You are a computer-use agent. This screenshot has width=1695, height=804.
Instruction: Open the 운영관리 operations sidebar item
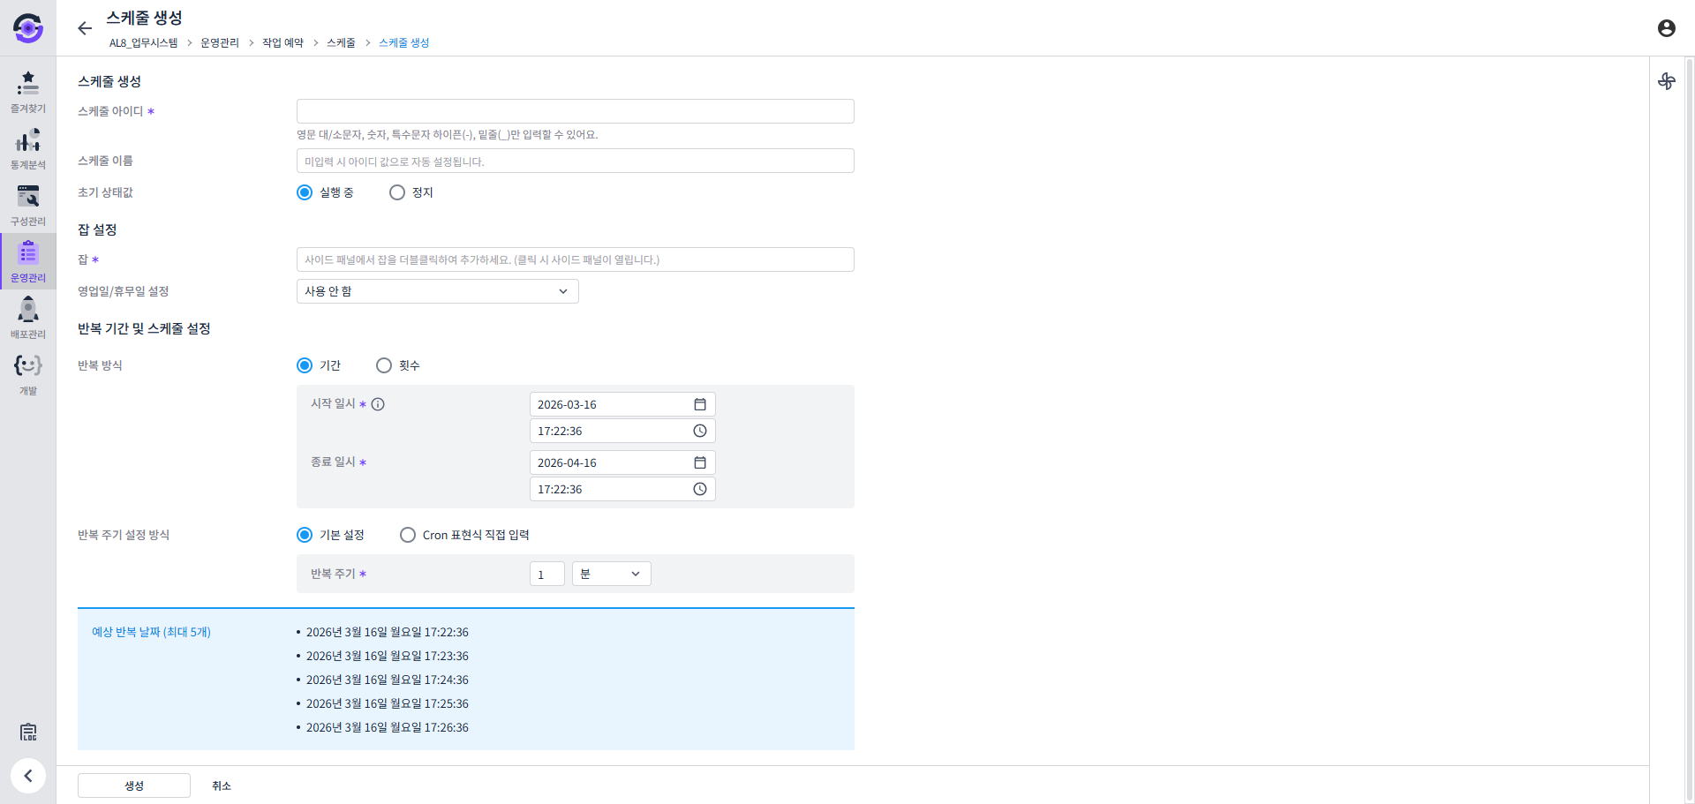28,261
